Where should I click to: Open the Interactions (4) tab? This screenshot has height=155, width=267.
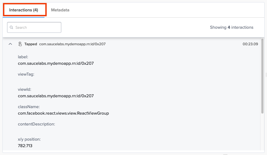24,10
